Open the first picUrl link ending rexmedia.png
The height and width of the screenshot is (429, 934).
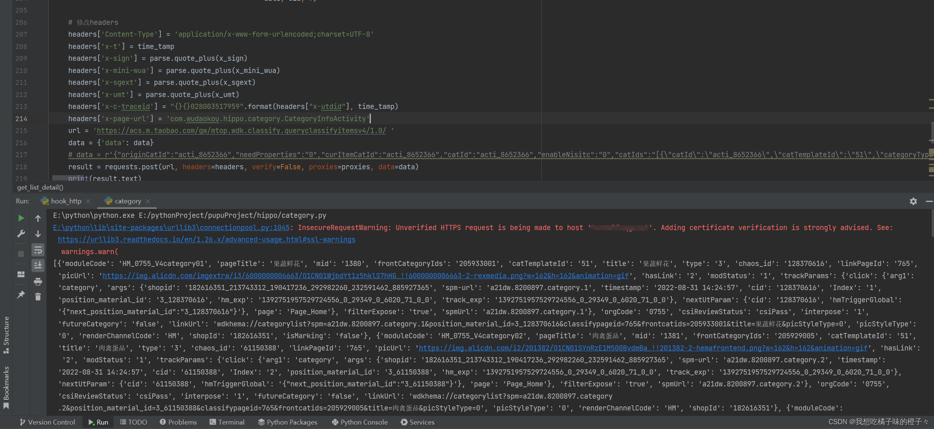[x=366, y=276]
